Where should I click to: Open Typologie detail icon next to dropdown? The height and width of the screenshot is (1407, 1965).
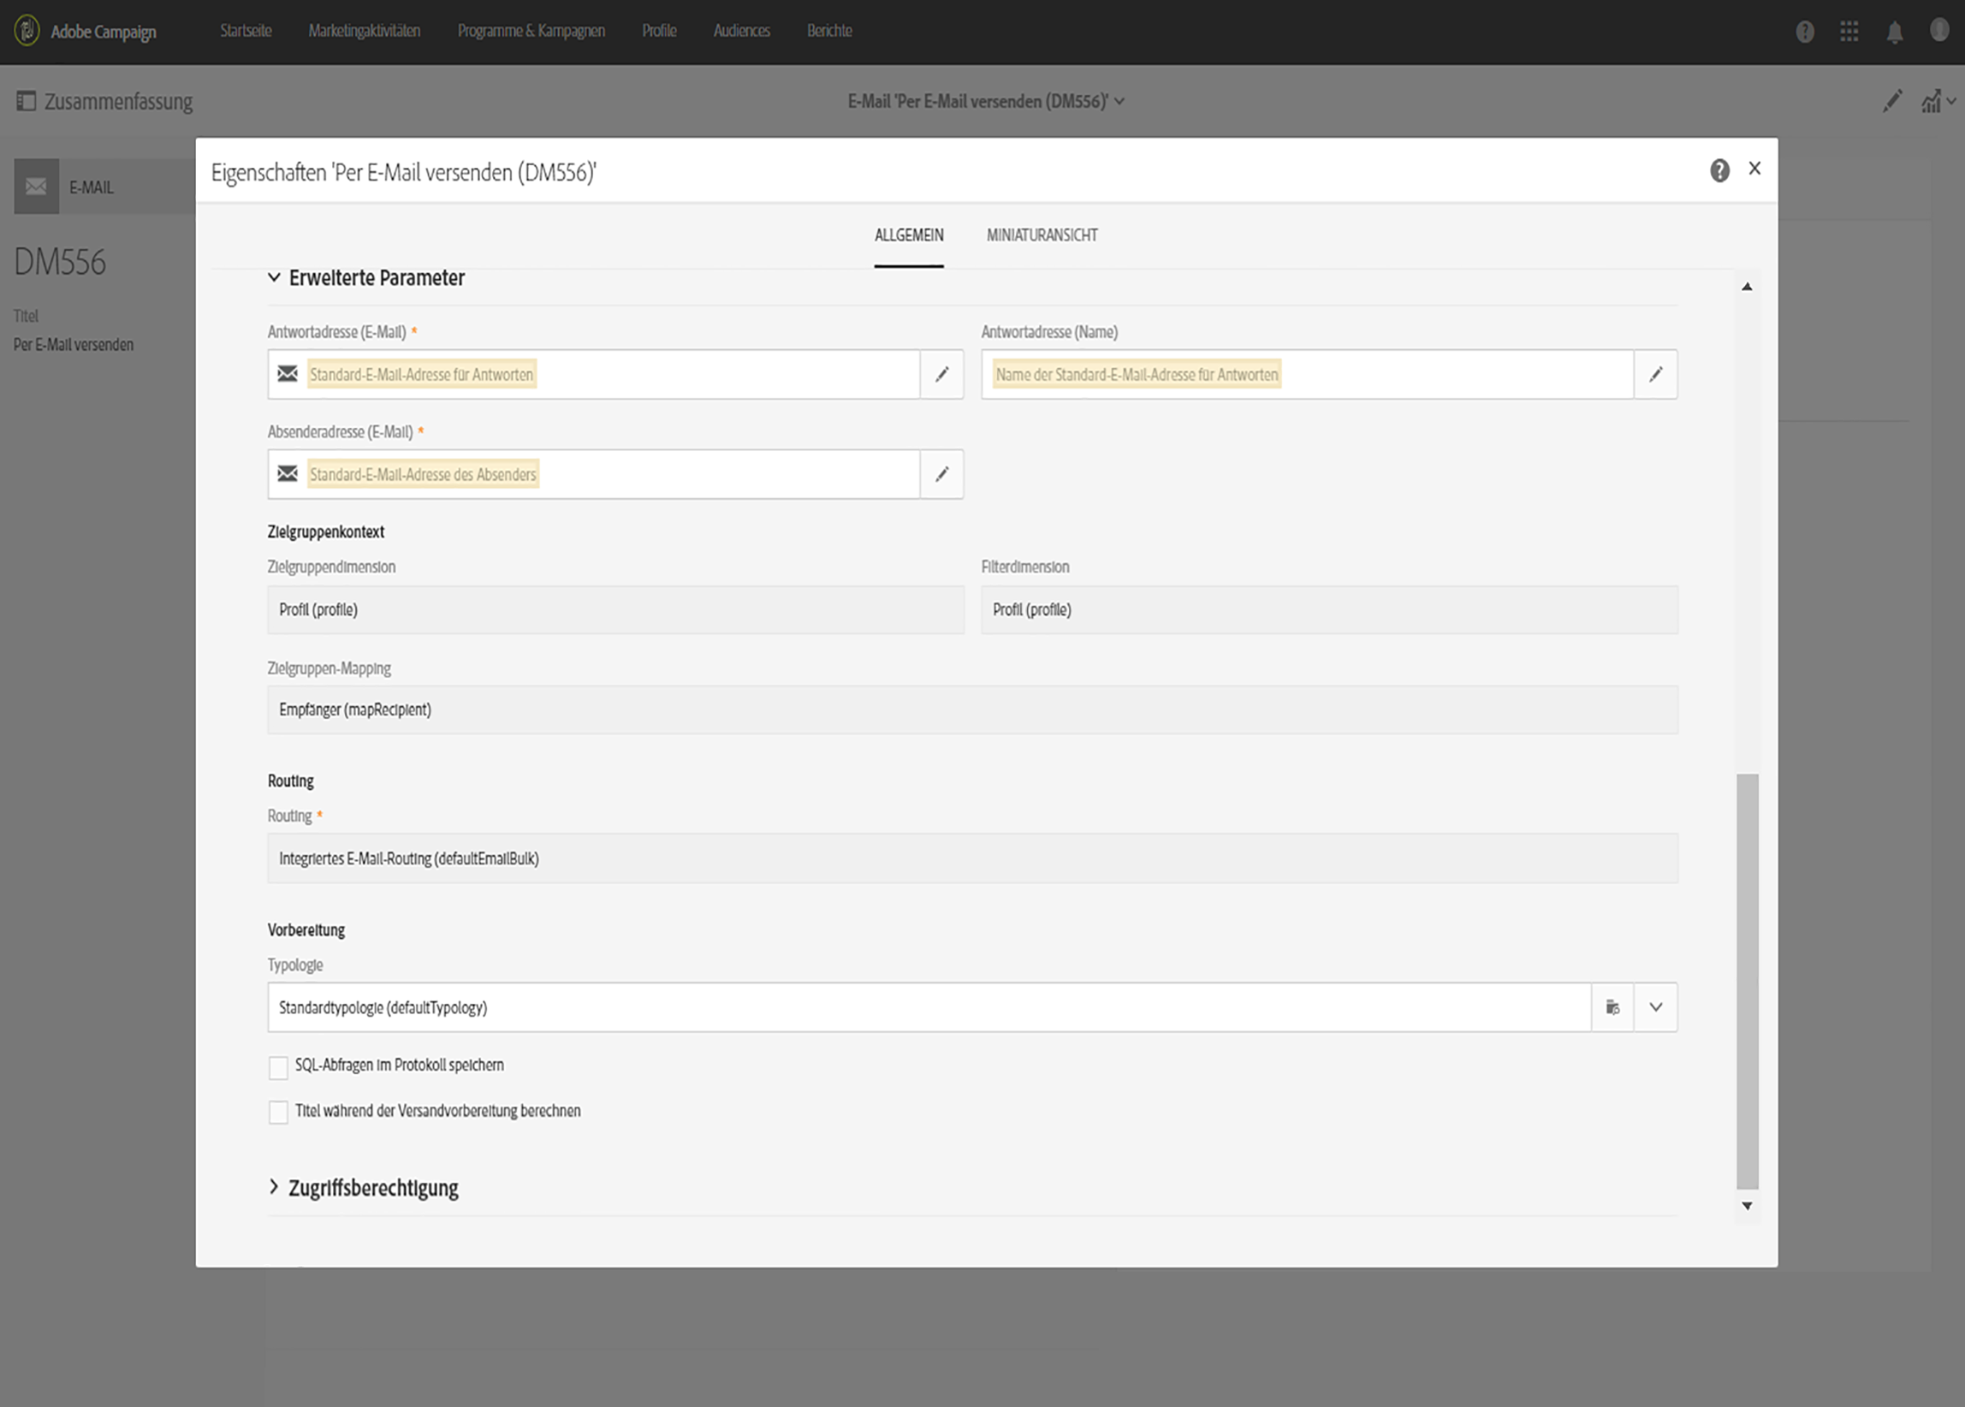click(x=1612, y=1006)
